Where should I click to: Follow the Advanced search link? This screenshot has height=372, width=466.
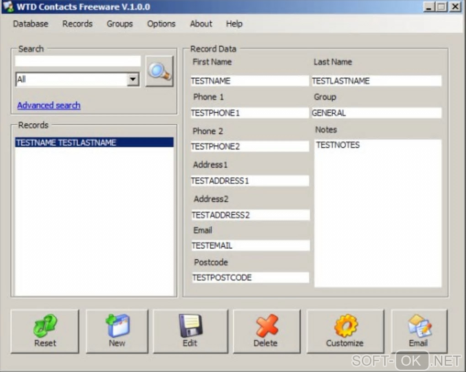click(x=49, y=105)
